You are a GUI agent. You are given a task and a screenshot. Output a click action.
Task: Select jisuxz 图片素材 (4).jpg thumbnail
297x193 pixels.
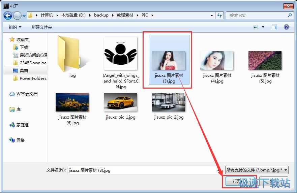pos(217,61)
